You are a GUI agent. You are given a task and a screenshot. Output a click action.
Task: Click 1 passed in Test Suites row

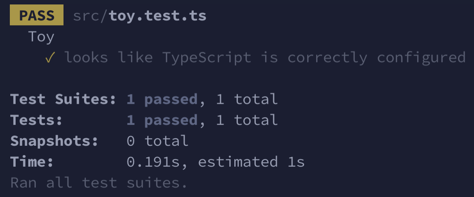click(162, 99)
